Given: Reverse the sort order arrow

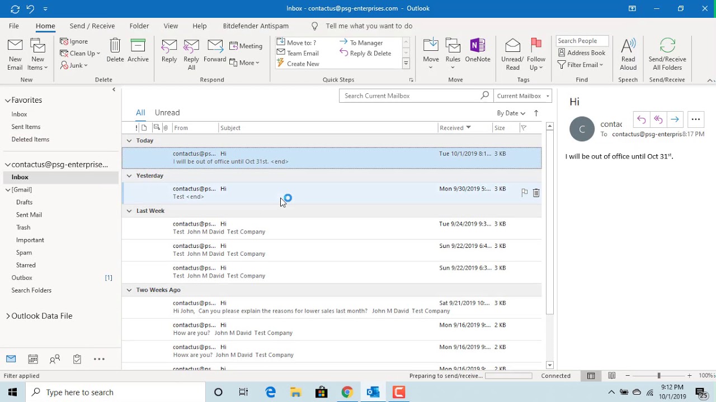Looking at the screenshot, I should point(536,113).
